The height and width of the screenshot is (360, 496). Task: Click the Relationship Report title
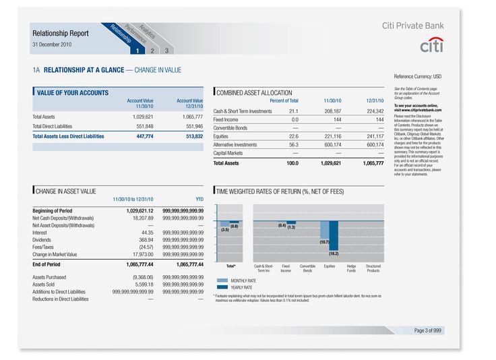pyautogui.click(x=61, y=33)
